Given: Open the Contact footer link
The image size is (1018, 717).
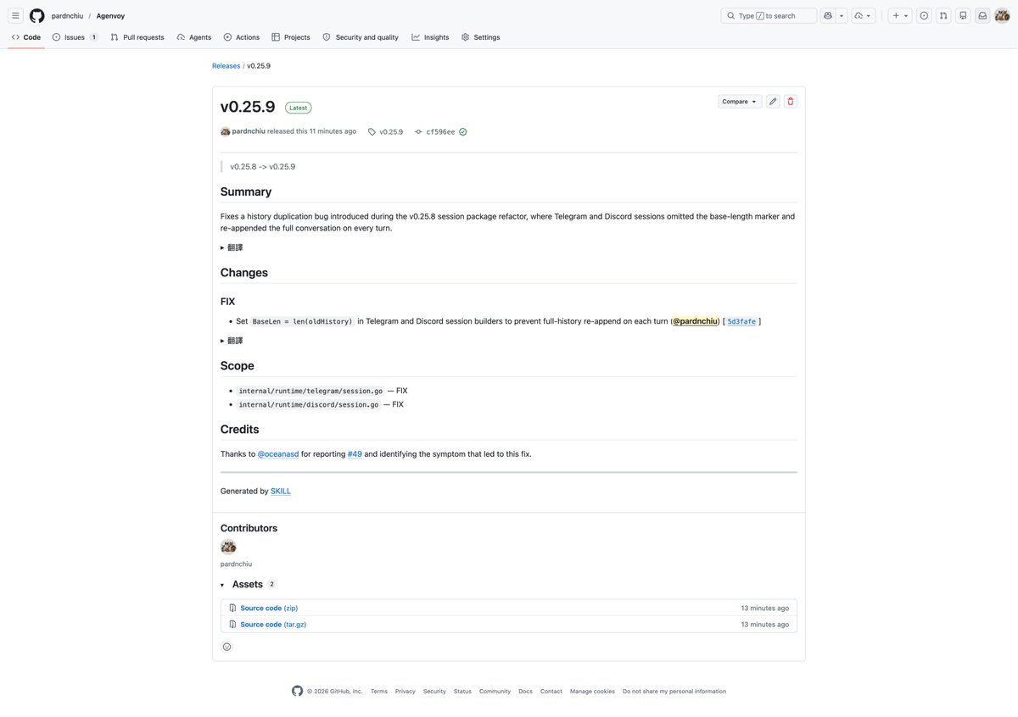Looking at the screenshot, I should tap(551, 692).
